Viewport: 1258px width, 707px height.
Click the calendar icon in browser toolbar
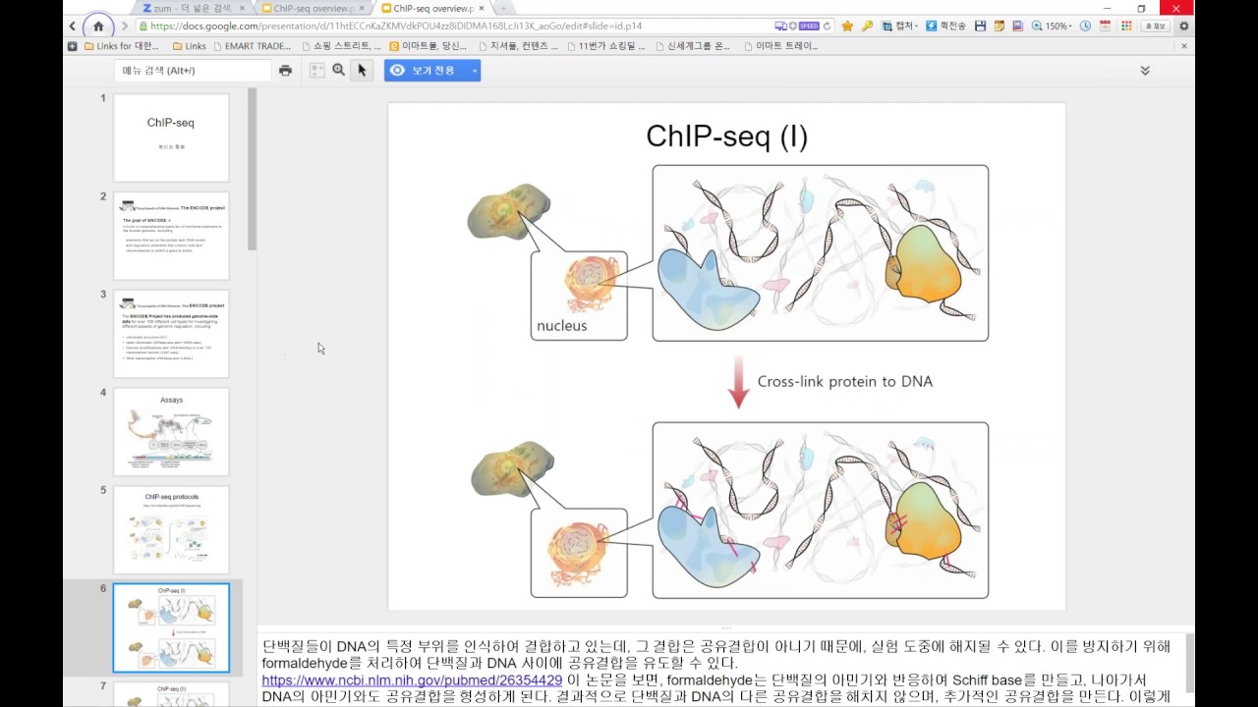1106,26
